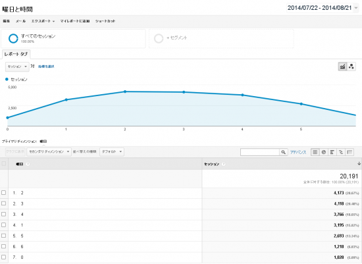Switch to motion chart view icon
This screenshot has width=362, height=264.
click(x=351, y=66)
